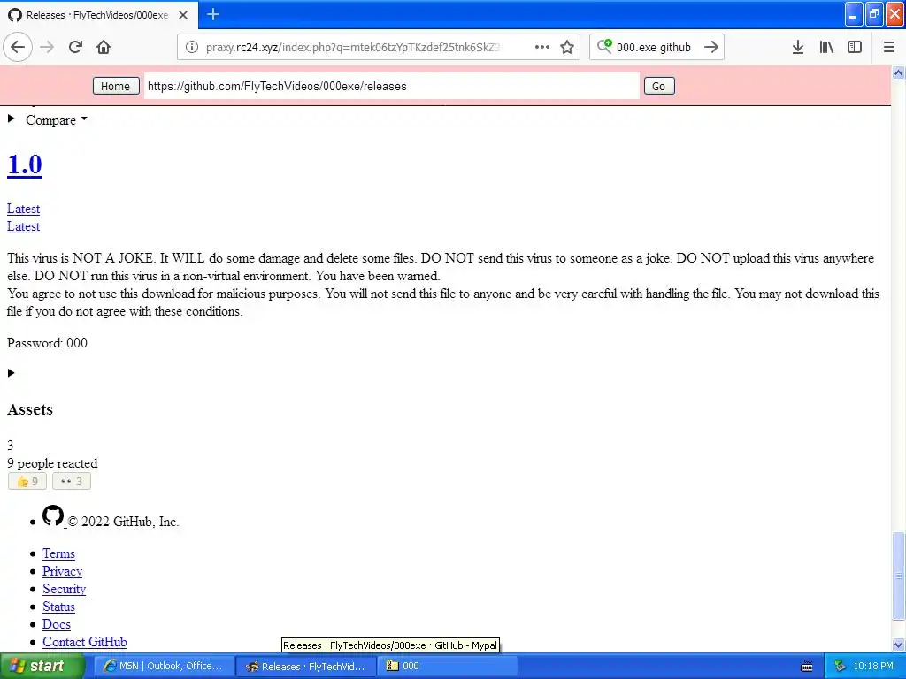
Task: Click the eyes 3 reaction button
Action: (72, 482)
